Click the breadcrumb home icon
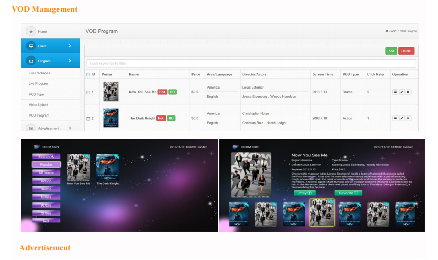The width and height of the screenshot is (438, 260). (x=387, y=31)
